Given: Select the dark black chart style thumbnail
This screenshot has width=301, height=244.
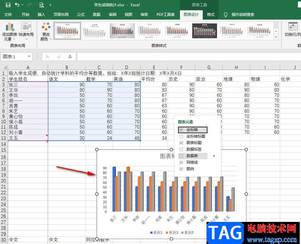Looking at the screenshot, I should (205, 31).
